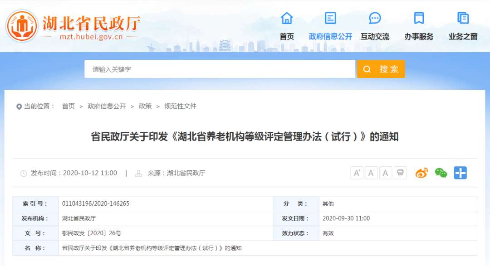Click the index number 011043196/2020-146265
Viewport: 490px width, 266px height.
click(x=96, y=204)
